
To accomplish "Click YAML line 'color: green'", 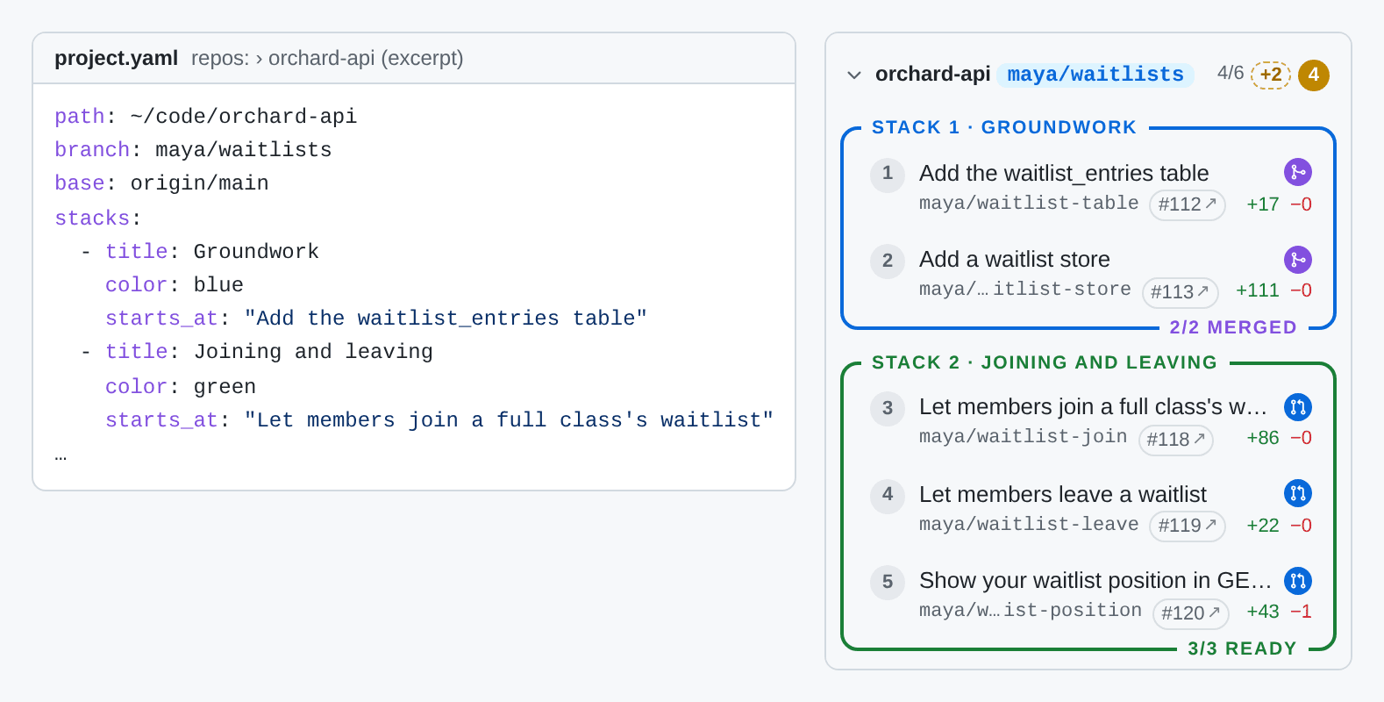I will [x=181, y=387].
